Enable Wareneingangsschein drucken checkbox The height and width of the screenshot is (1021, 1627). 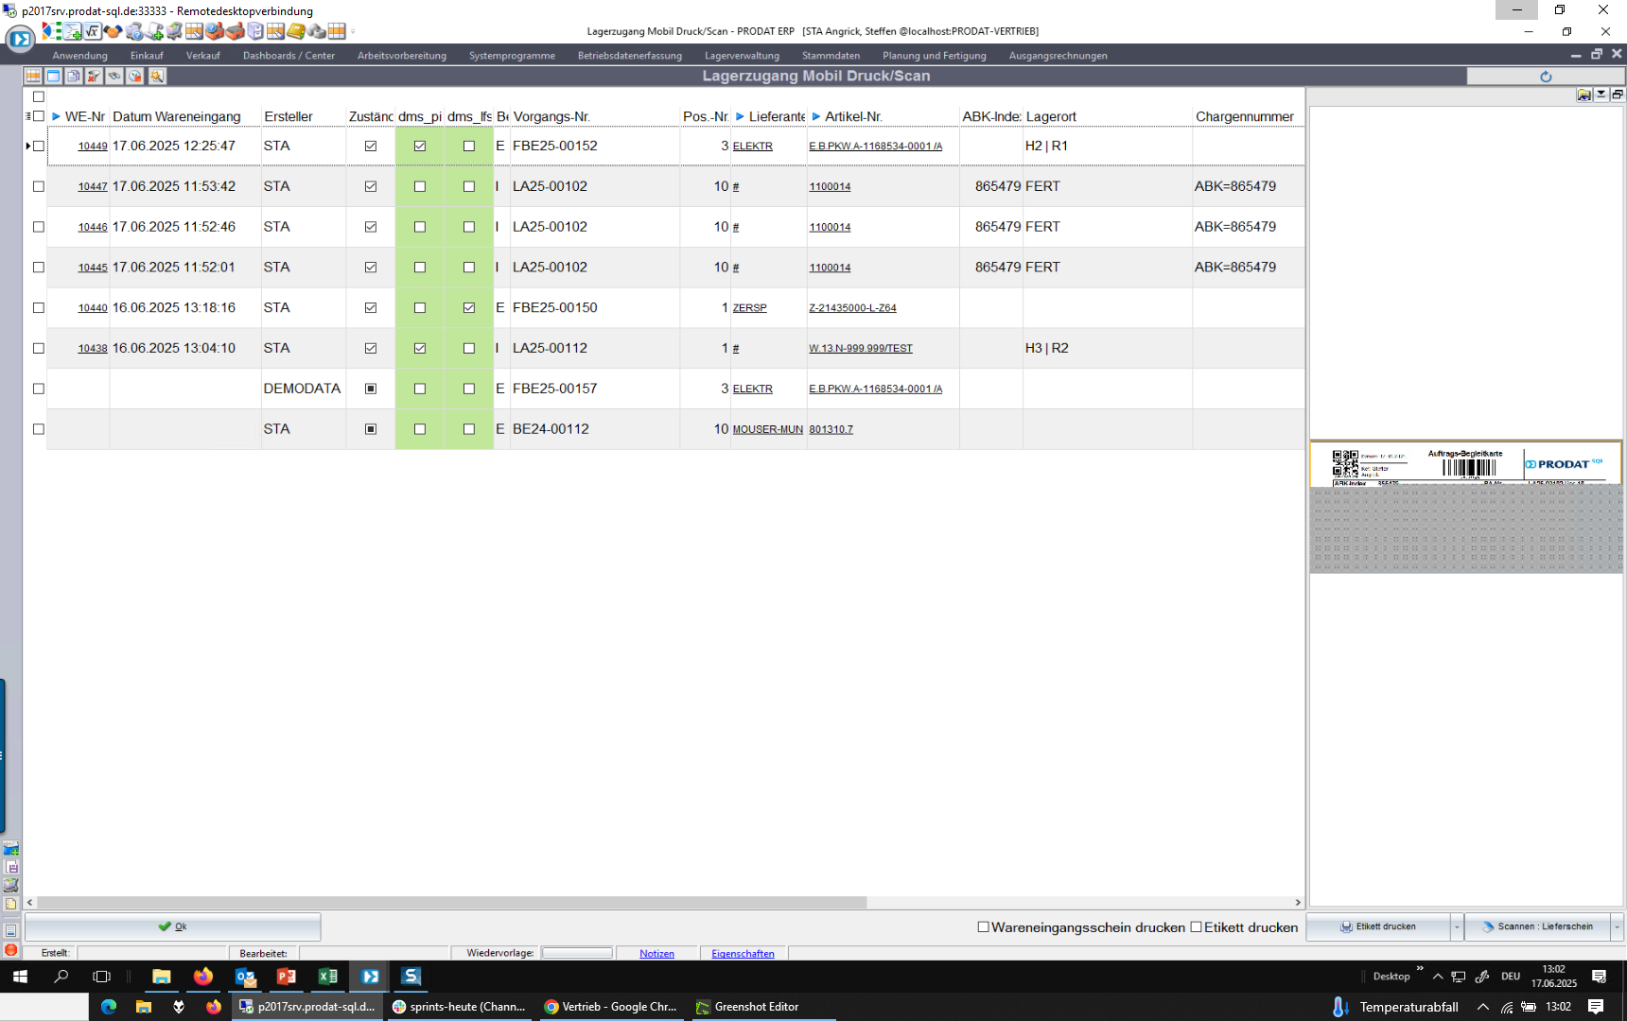point(983,927)
